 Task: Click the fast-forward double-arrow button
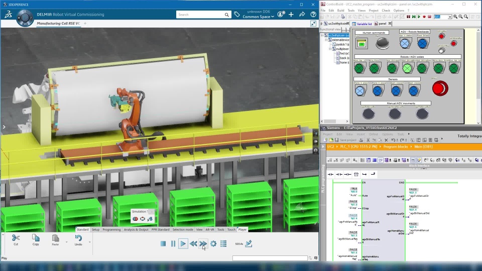[203, 244]
